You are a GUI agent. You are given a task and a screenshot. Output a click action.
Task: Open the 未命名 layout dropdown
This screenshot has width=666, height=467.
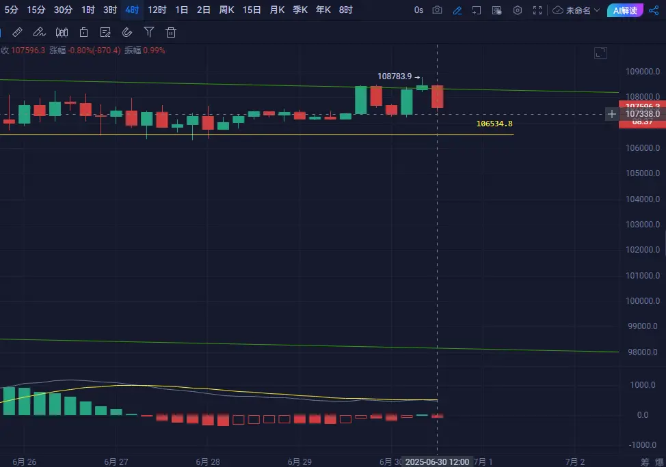pyautogui.click(x=582, y=10)
